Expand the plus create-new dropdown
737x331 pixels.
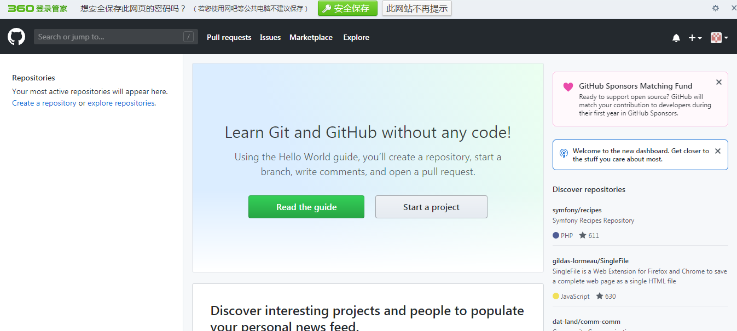coord(695,38)
